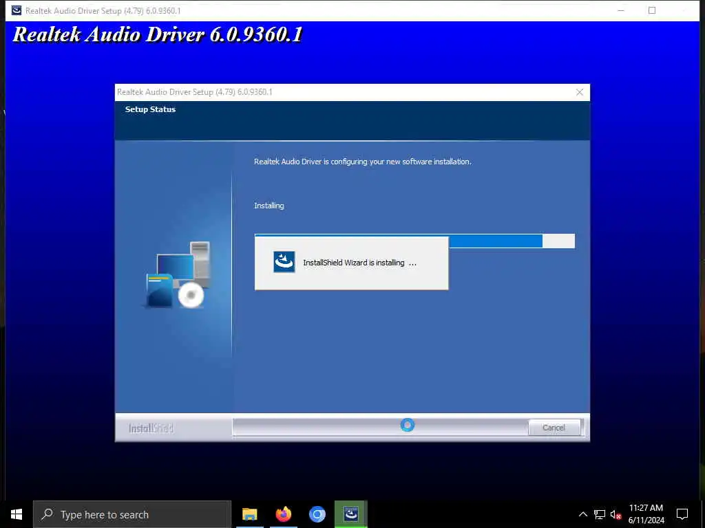Viewport: 705px width, 528px height.
Task: Open the notification center icon
Action: tap(682, 514)
